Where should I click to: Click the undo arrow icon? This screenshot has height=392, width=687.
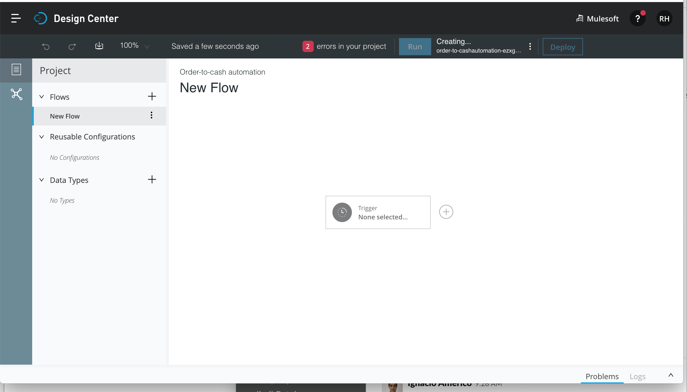point(46,47)
